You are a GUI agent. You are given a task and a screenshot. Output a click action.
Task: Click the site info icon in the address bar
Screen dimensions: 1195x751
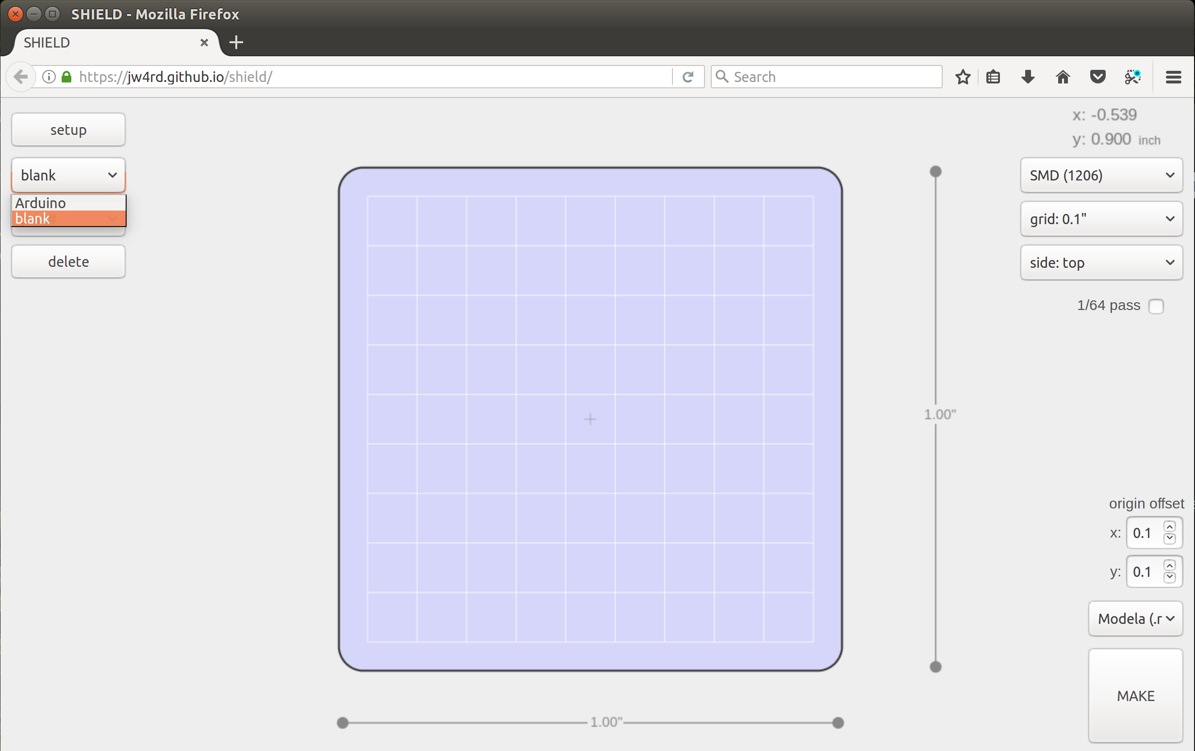(49, 77)
